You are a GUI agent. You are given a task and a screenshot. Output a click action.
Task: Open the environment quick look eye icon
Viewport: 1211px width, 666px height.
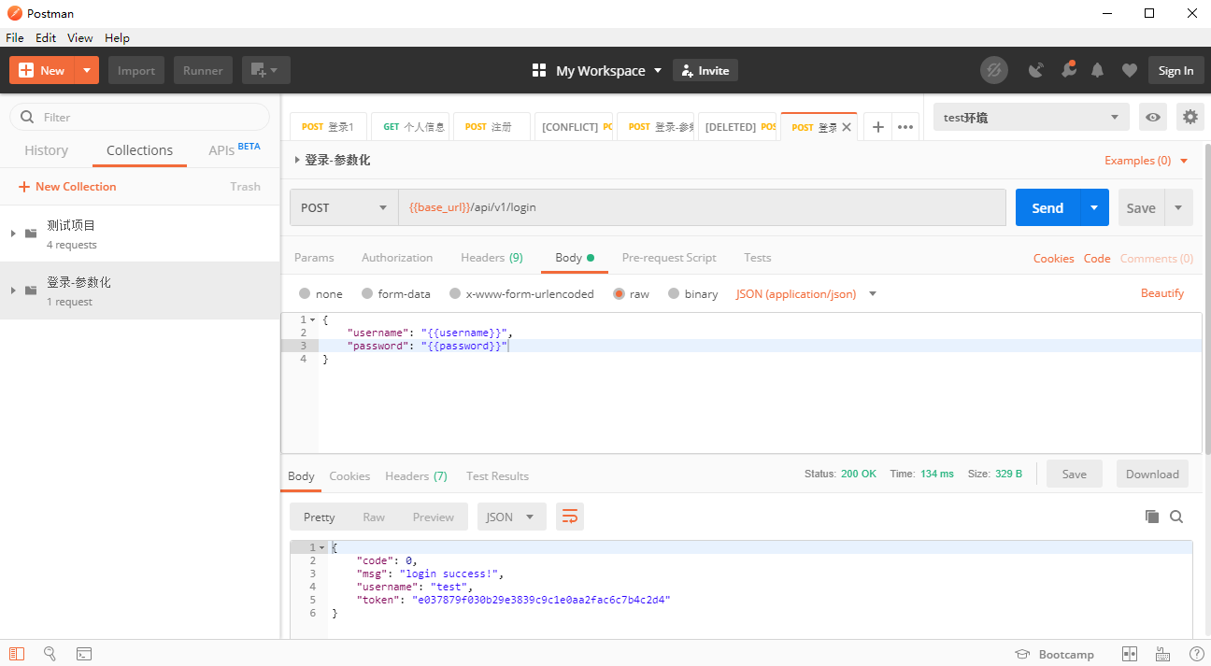[x=1152, y=117]
